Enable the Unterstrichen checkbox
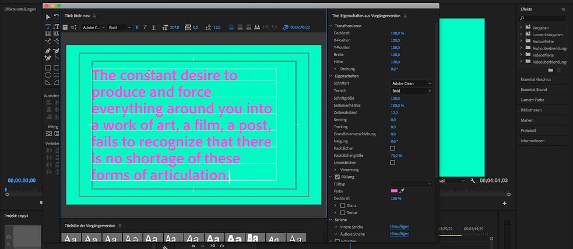Image resolution: width=573 pixels, height=249 pixels. coord(392,163)
